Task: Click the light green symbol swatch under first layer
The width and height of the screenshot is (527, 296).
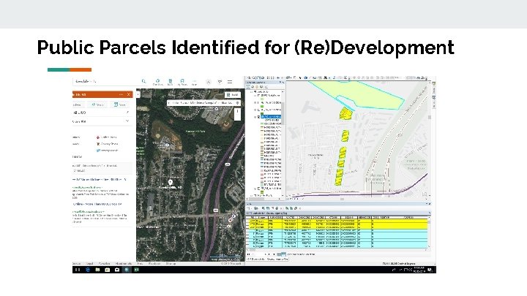Action: point(262,99)
